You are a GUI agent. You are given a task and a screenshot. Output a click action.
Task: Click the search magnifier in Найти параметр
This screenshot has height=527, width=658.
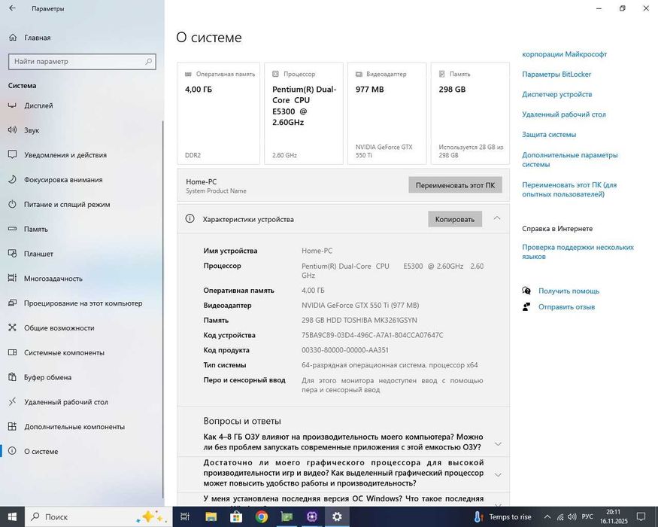pos(149,61)
